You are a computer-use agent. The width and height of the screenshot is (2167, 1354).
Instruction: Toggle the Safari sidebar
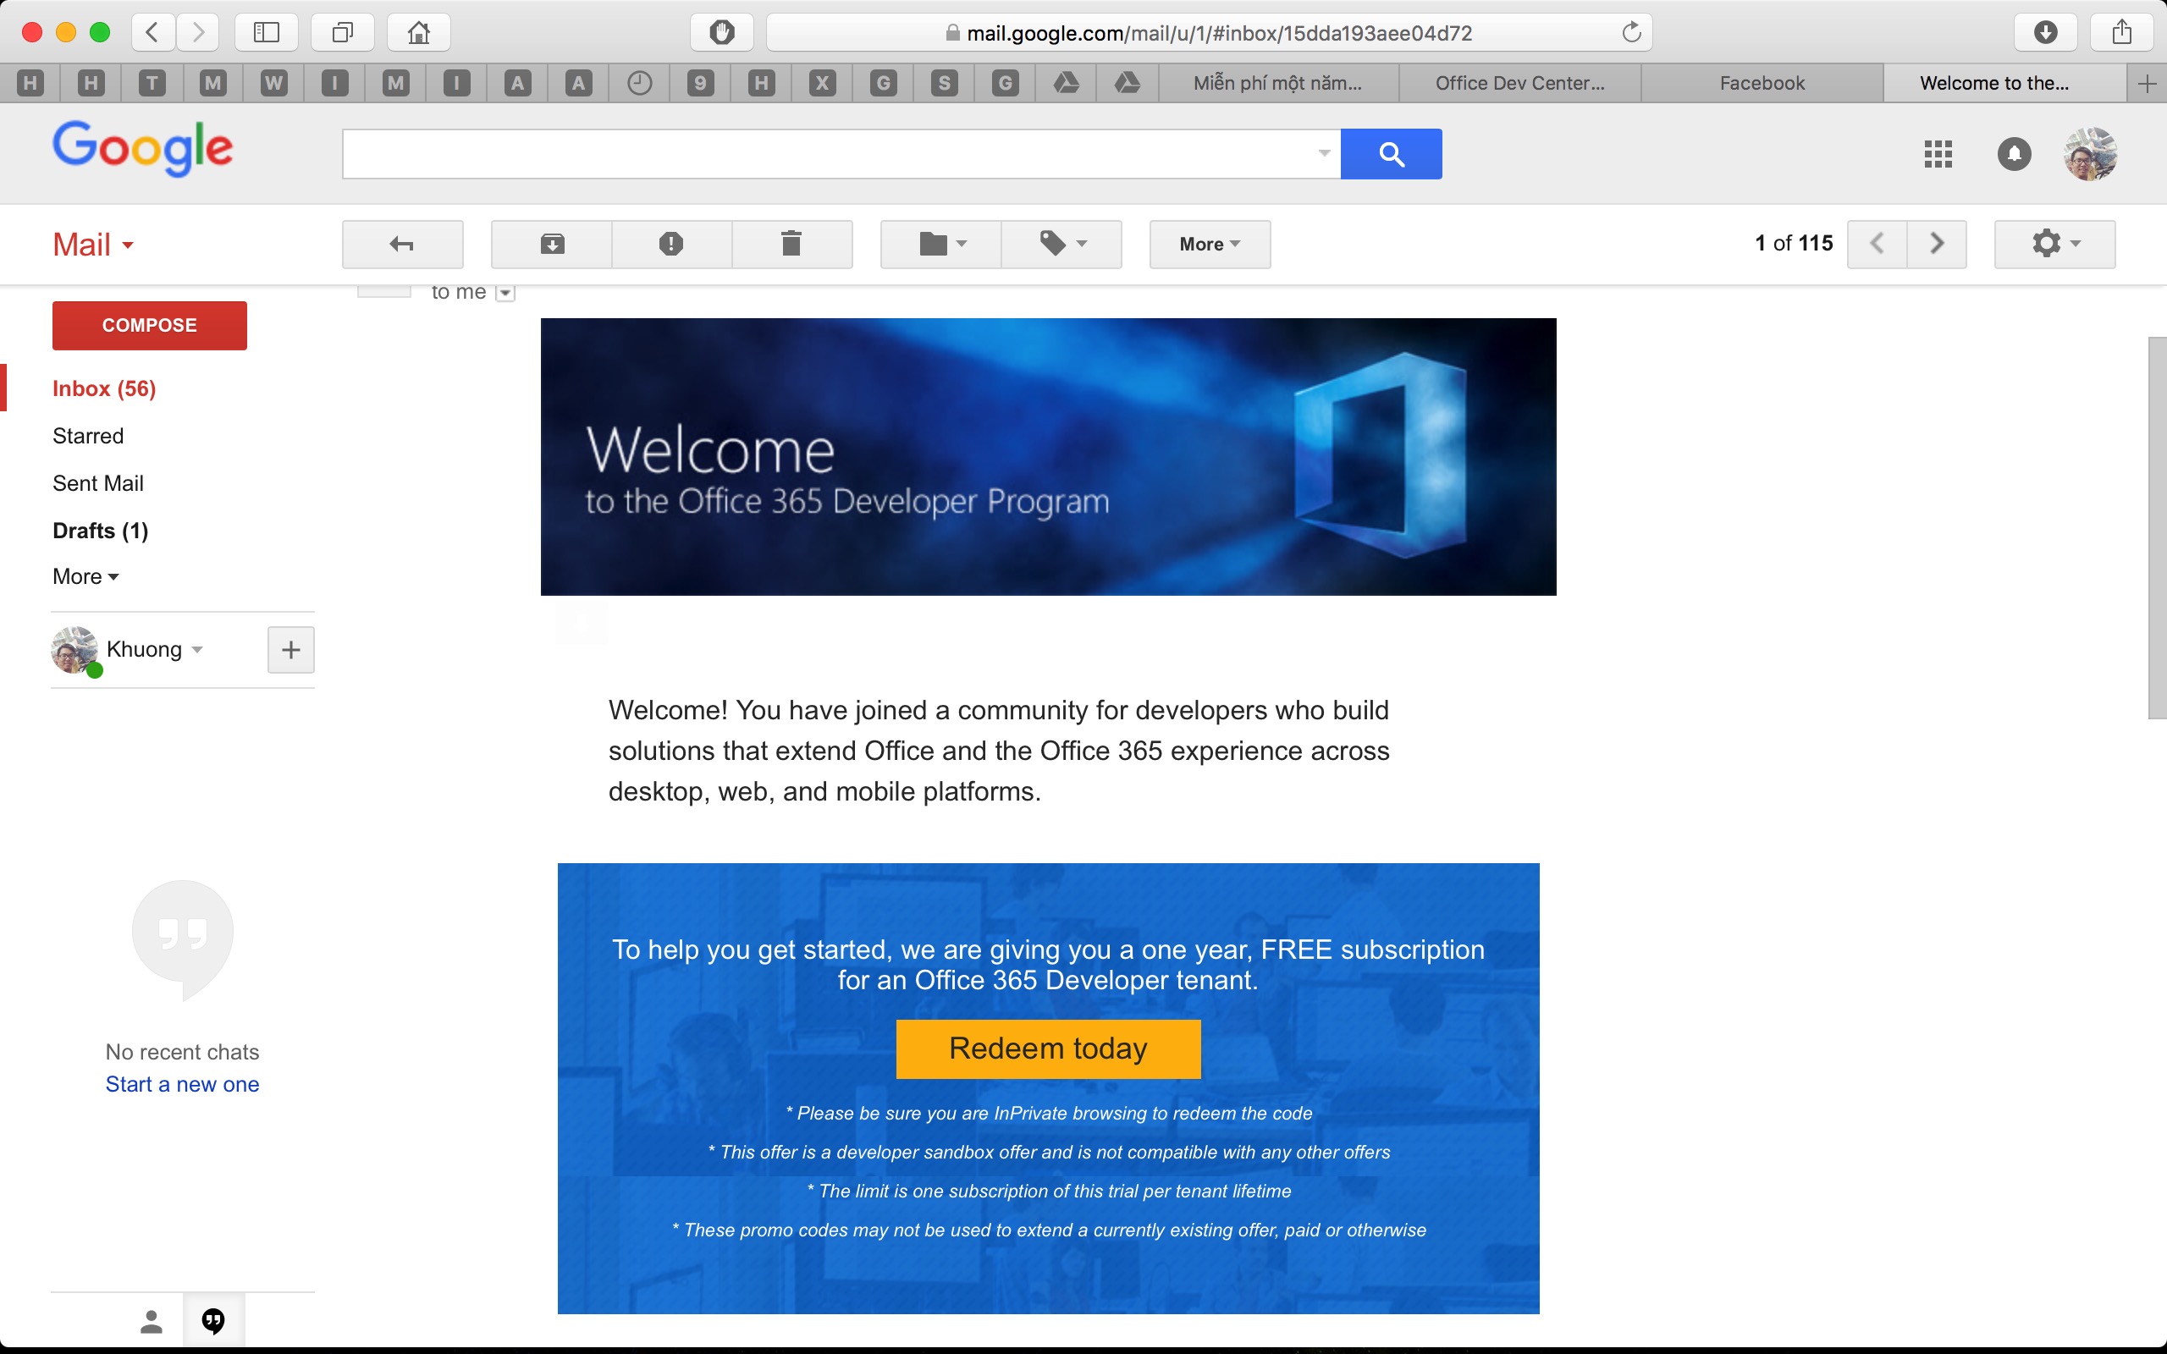pos(266,33)
